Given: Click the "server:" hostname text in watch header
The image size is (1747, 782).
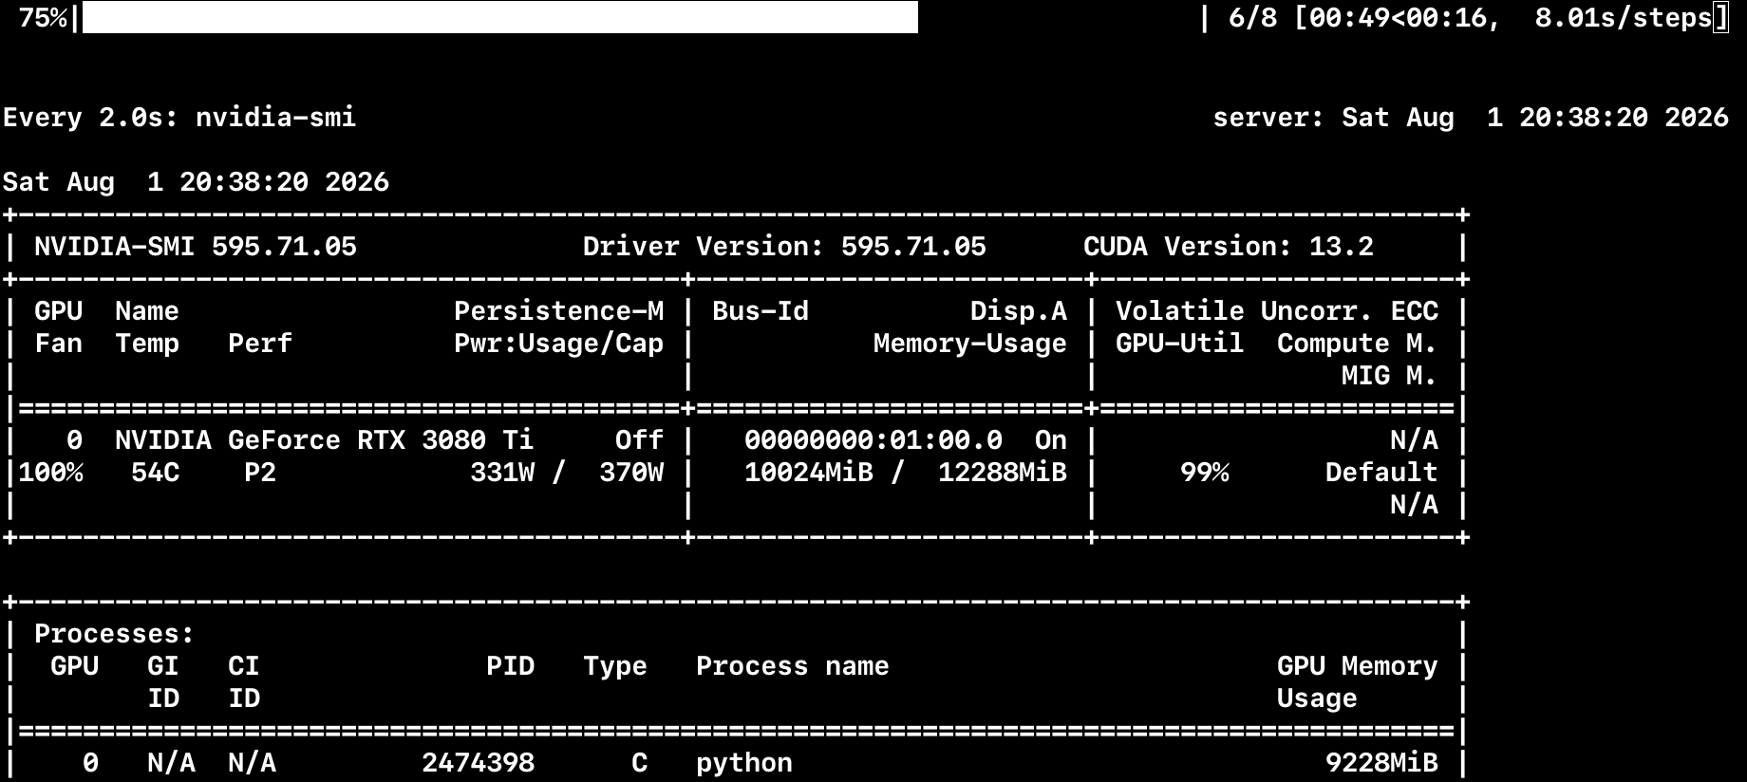Looking at the screenshot, I should [1268, 117].
